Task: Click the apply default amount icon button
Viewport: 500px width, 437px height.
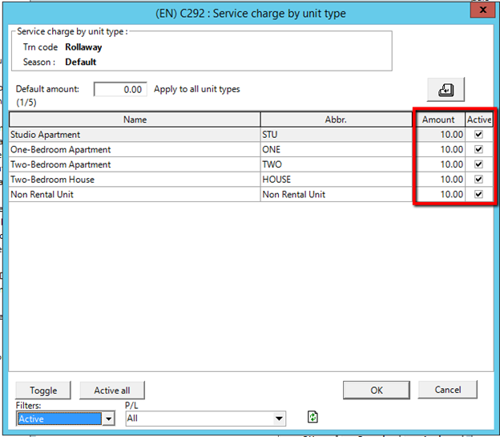Action: [x=446, y=90]
